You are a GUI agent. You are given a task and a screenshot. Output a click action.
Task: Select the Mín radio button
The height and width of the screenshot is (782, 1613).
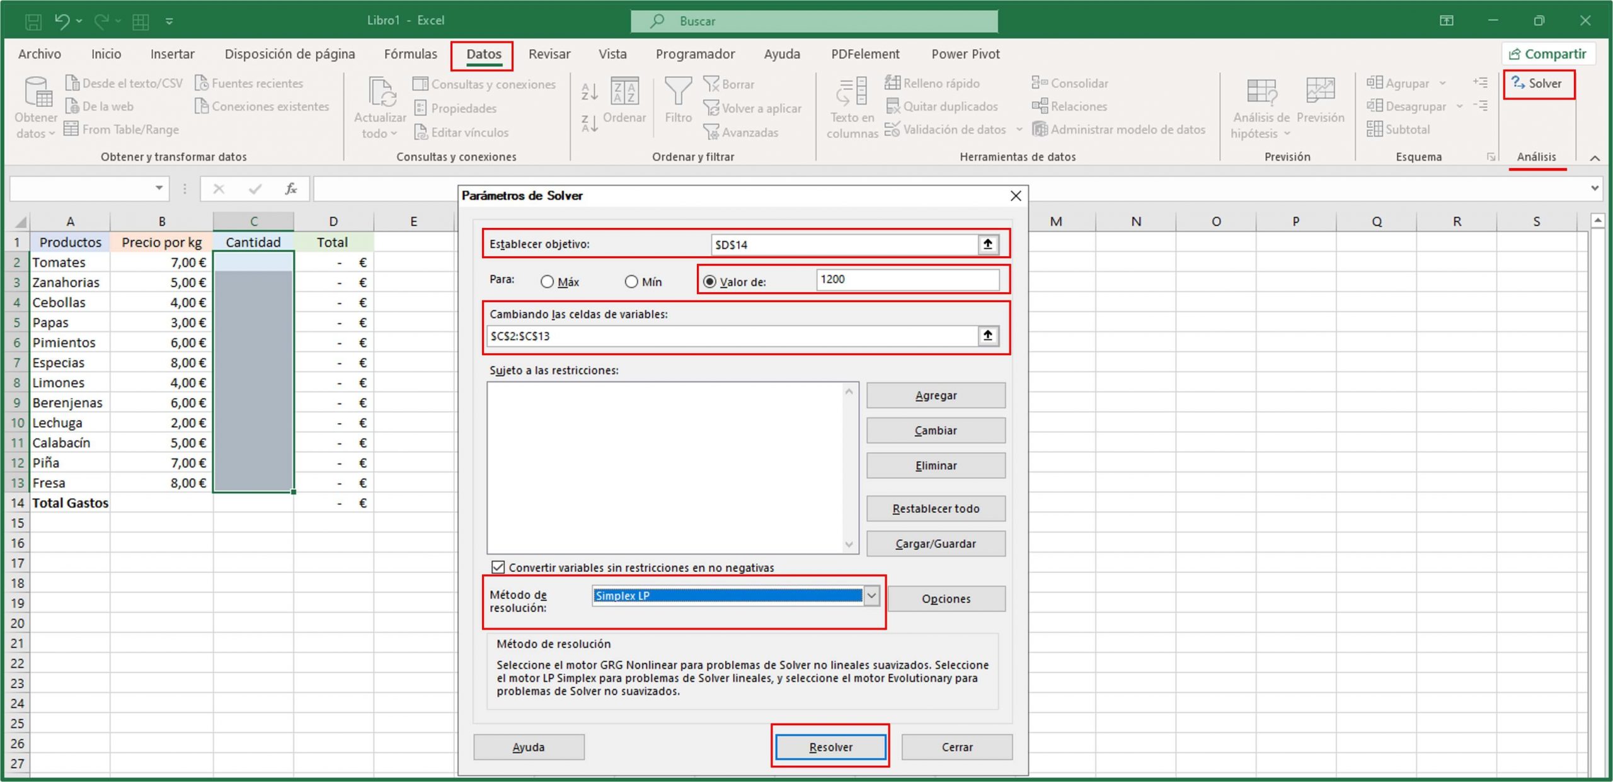pyautogui.click(x=631, y=282)
